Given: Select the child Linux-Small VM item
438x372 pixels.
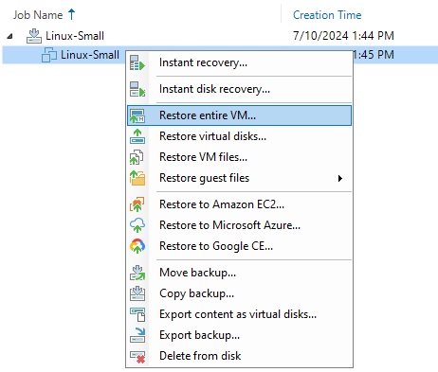Looking at the screenshot, I should 81,55.
